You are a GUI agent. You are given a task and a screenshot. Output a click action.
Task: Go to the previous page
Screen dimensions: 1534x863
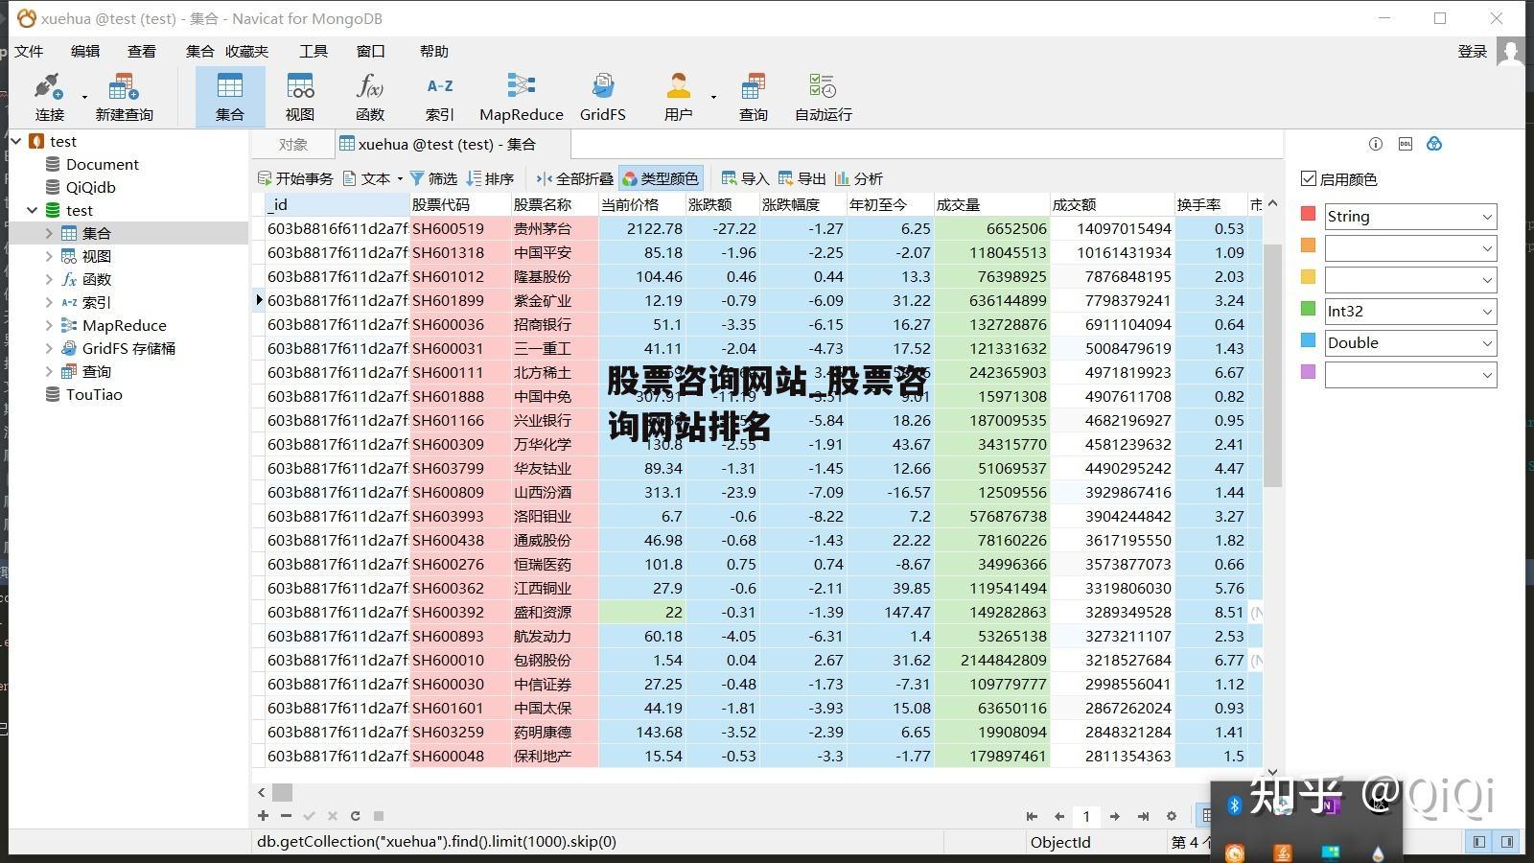pyautogui.click(x=1059, y=816)
